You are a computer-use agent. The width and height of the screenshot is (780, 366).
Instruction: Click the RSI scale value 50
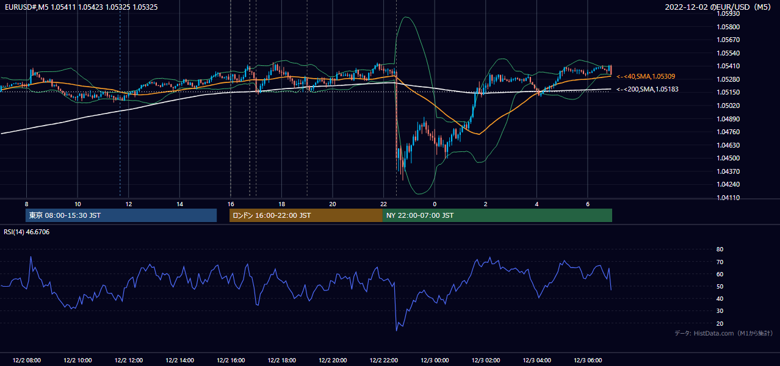click(720, 286)
